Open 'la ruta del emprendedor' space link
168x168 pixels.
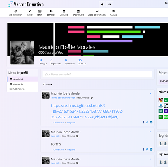(63, 98)
